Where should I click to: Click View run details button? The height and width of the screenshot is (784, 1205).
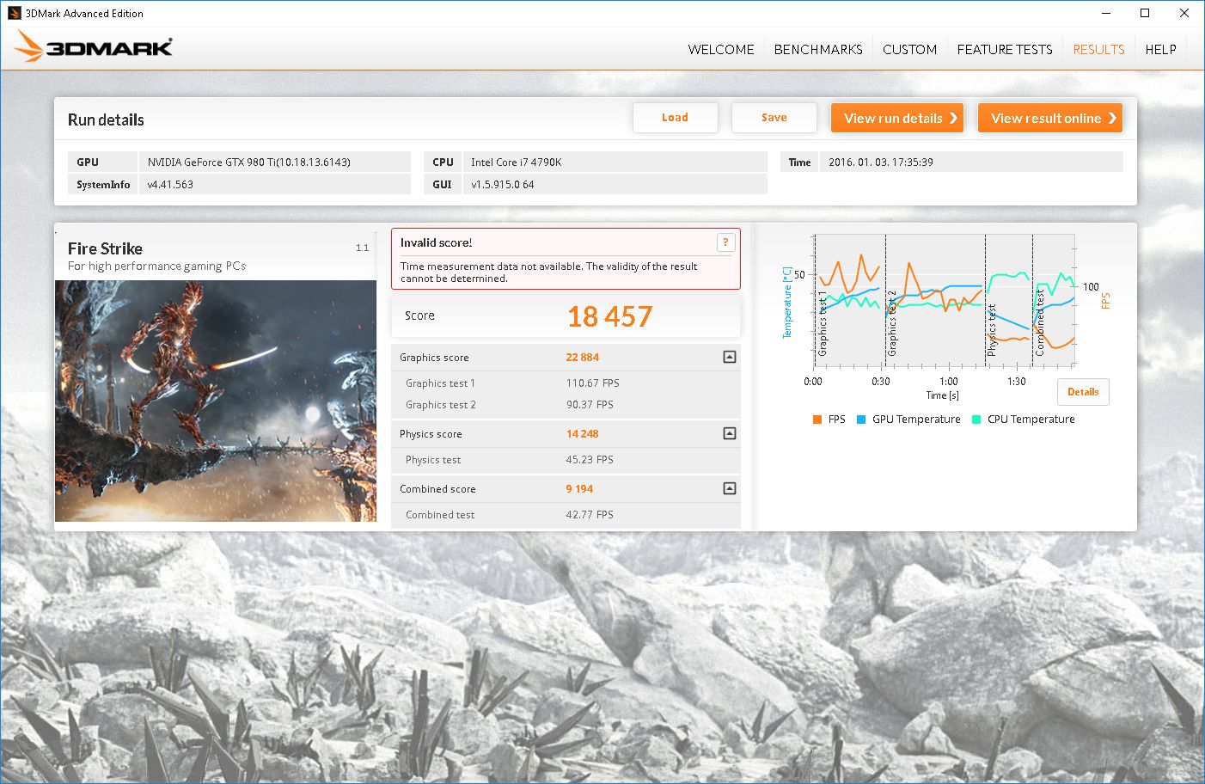[x=897, y=118]
